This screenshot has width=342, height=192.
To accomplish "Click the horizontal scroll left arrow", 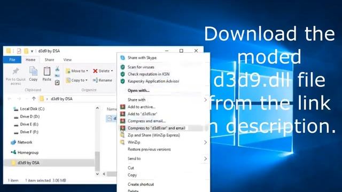I will coord(104,174).
